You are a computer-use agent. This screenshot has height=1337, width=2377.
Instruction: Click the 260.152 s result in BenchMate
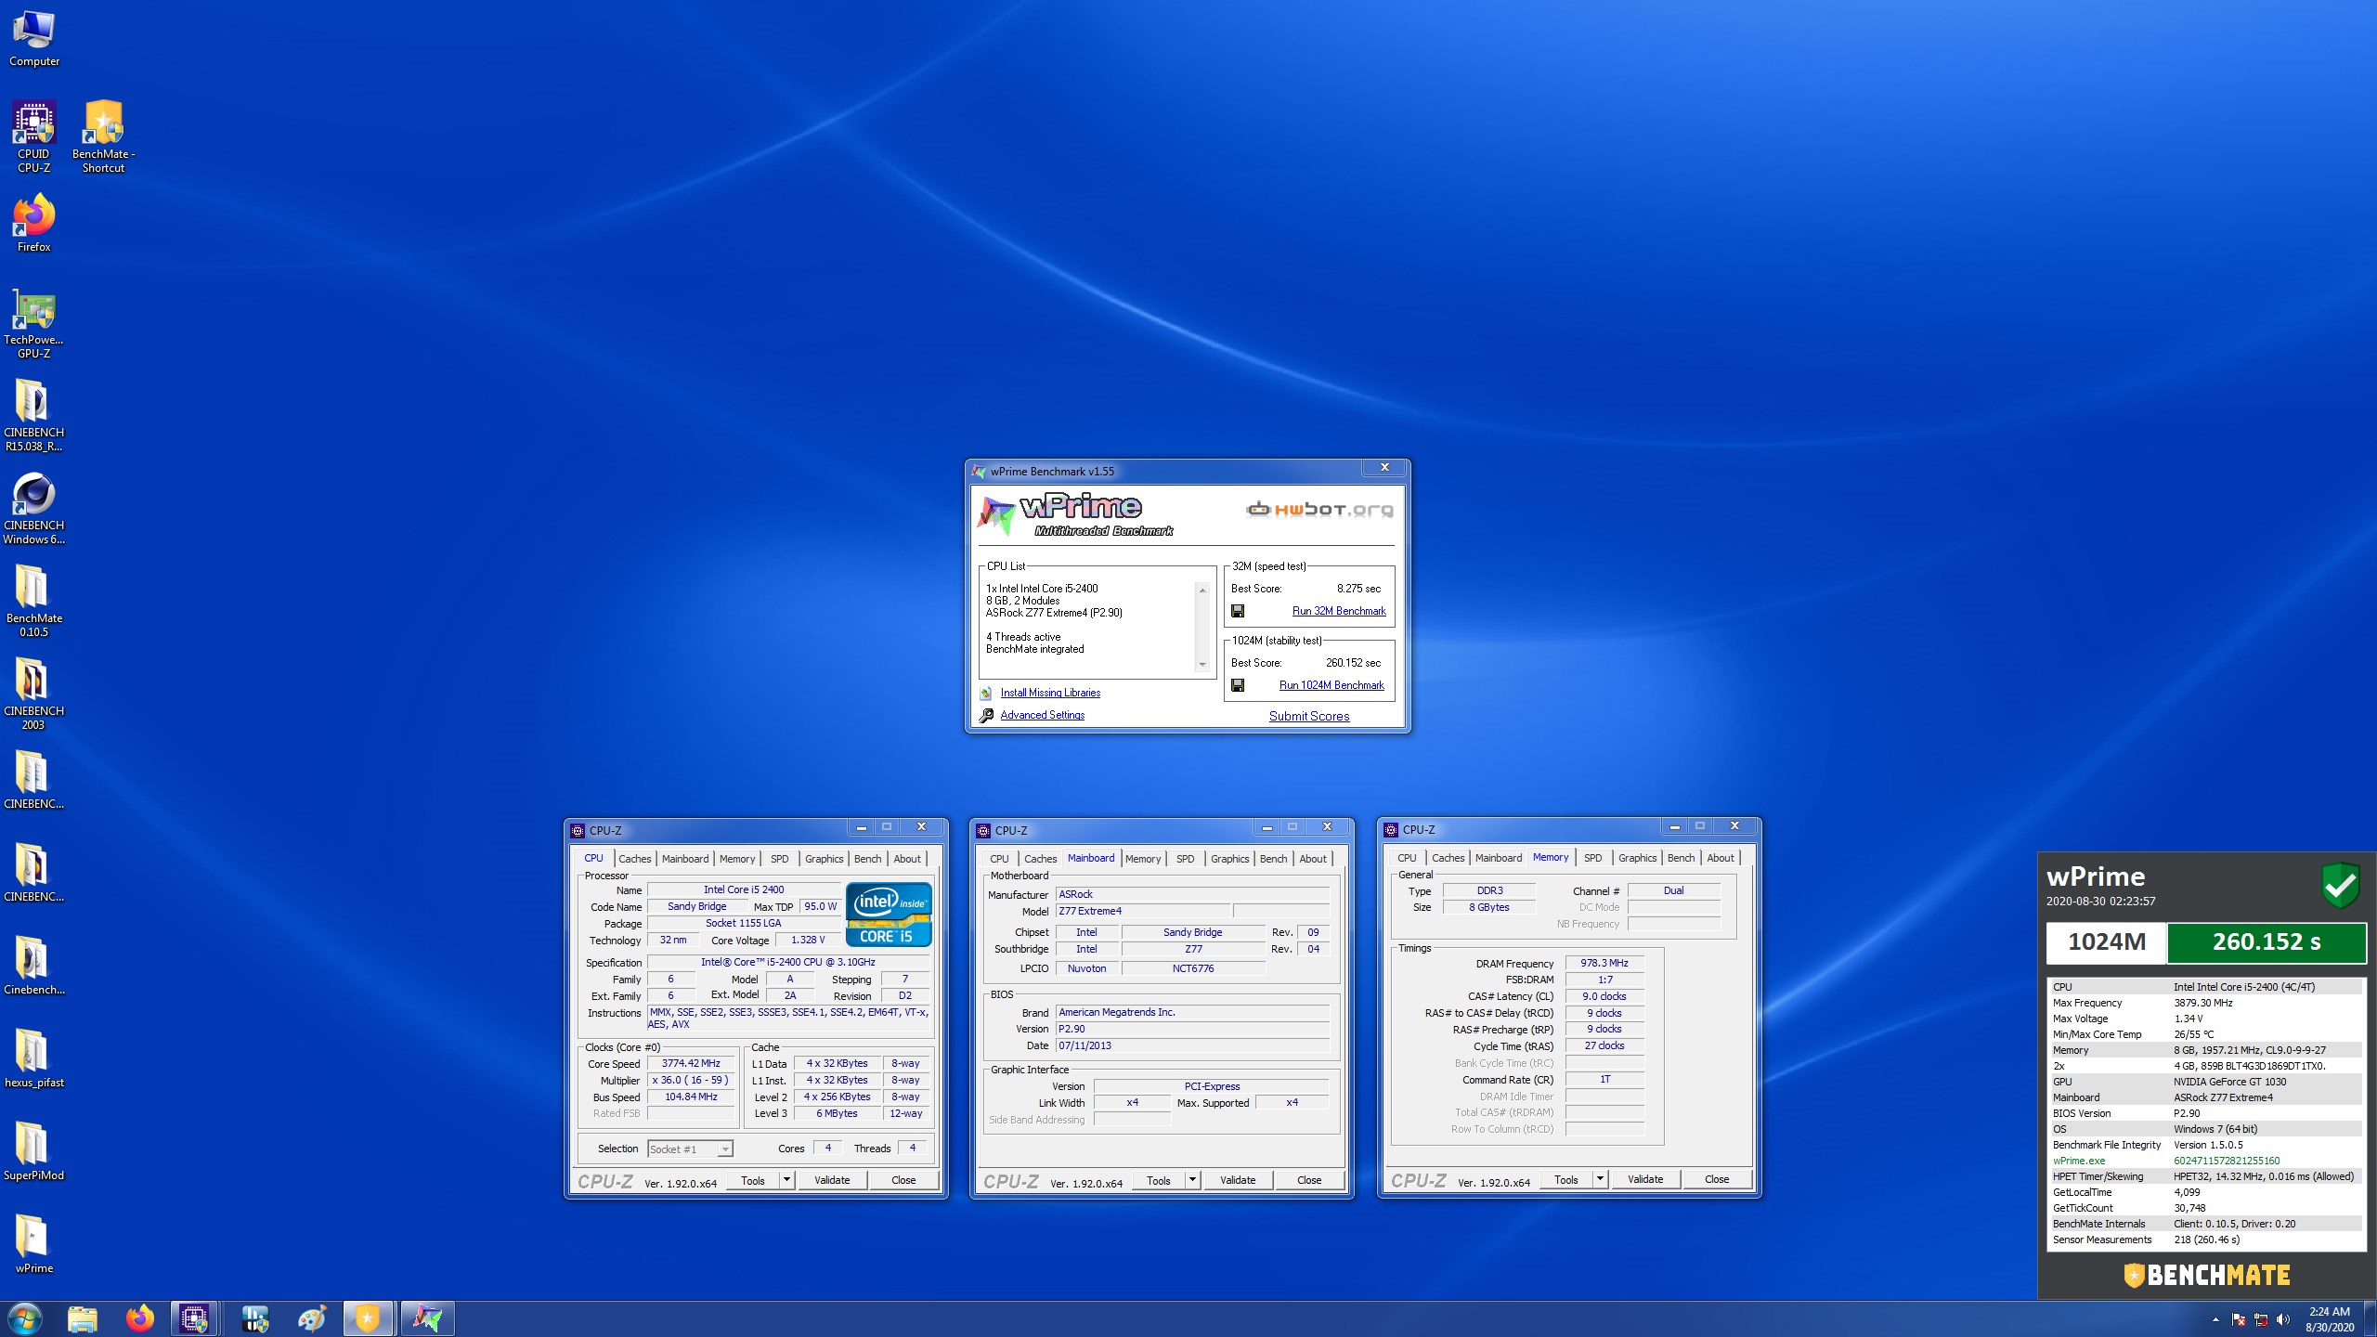click(x=2266, y=942)
